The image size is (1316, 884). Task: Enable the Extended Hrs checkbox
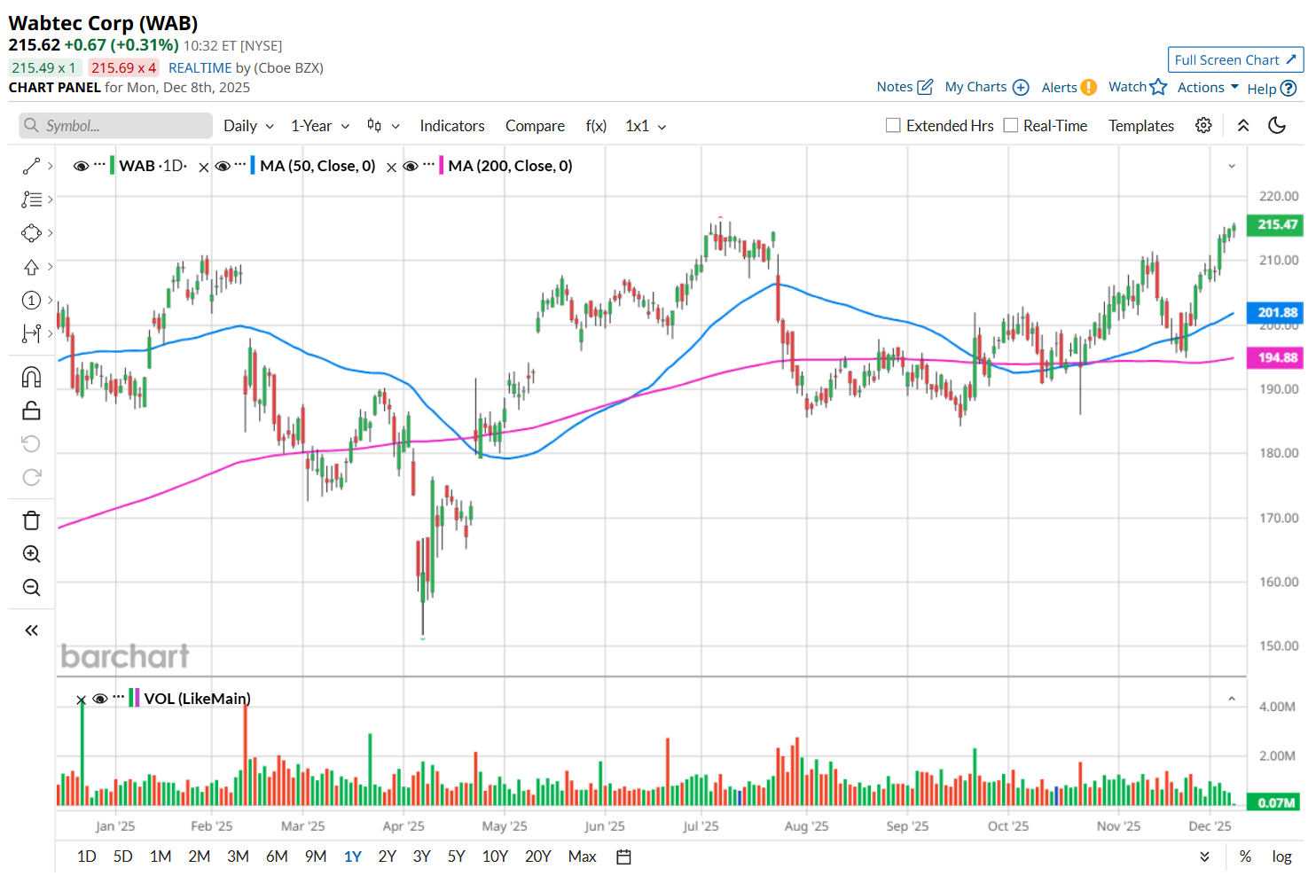tap(893, 126)
